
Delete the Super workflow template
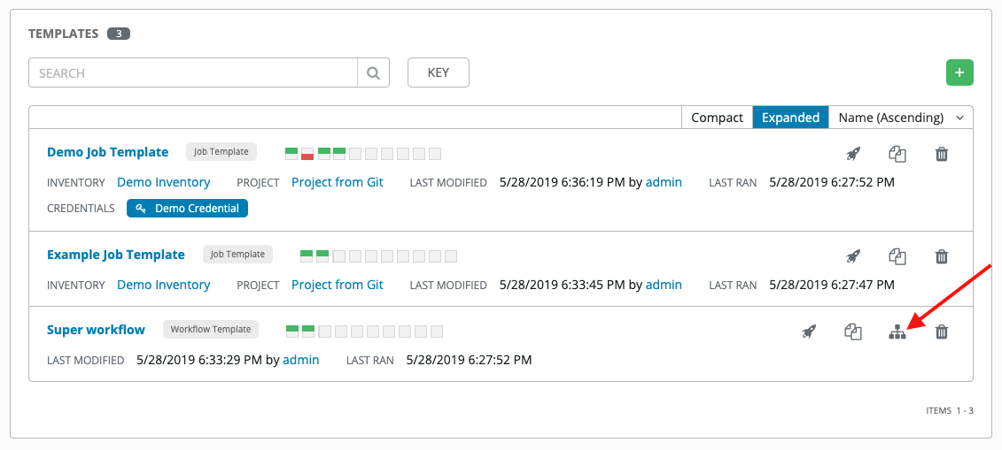coord(942,332)
